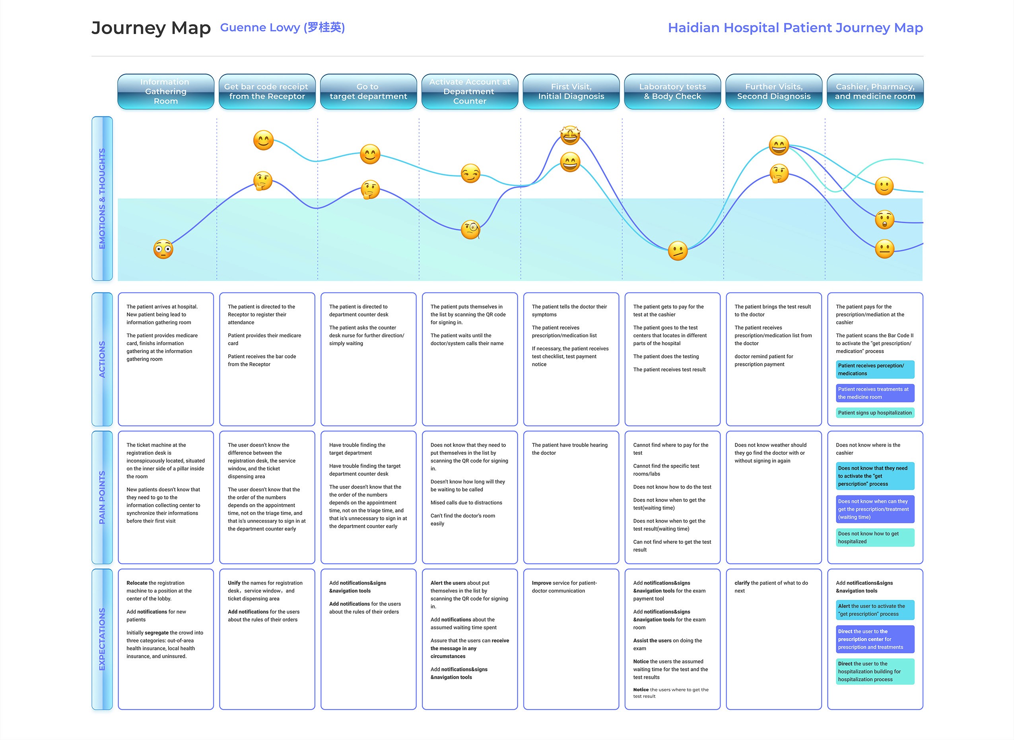
Task: Click the neutral face emoji at lower right
Action: [884, 249]
